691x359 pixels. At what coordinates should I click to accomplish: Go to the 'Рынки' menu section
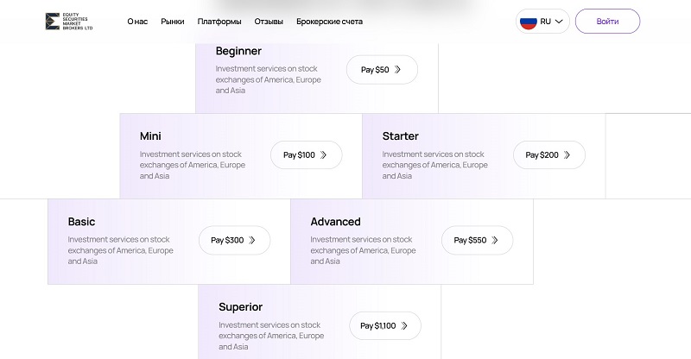coord(173,21)
